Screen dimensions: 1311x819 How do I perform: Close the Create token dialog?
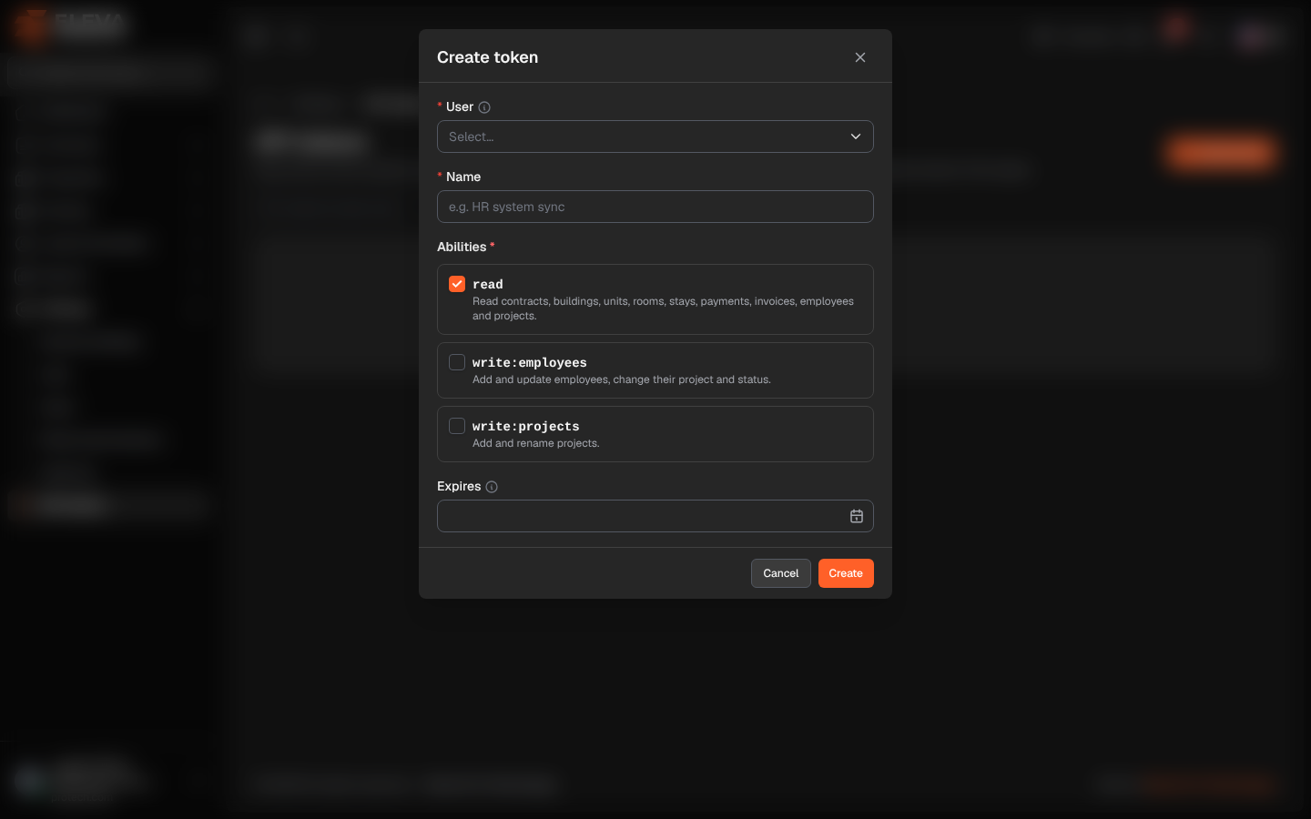(860, 57)
